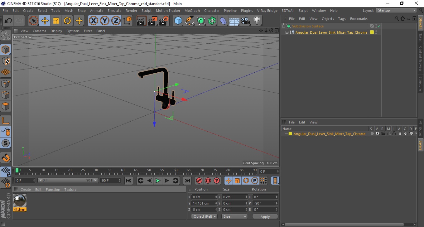Screen dimensions: 424x227
Task: Open the deformer Bend icon
Action: pos(223,21)
